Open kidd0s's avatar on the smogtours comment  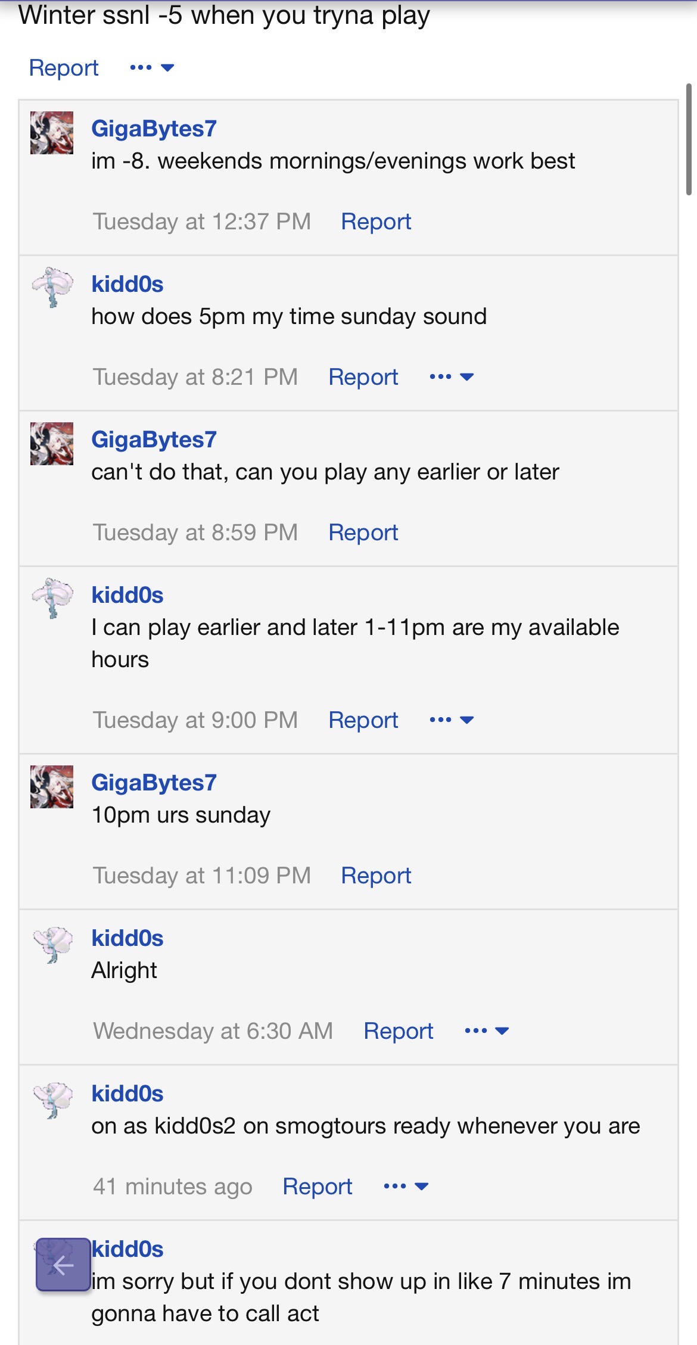coord(52,1099)
